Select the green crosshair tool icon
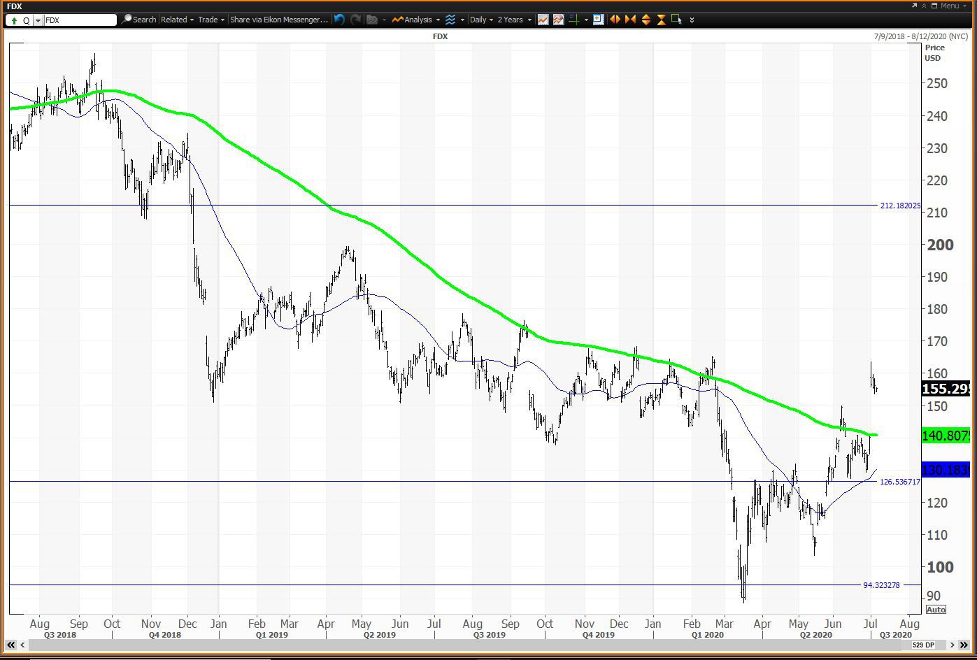The width and height of the screenshot is (977, 660). [573, 20]
